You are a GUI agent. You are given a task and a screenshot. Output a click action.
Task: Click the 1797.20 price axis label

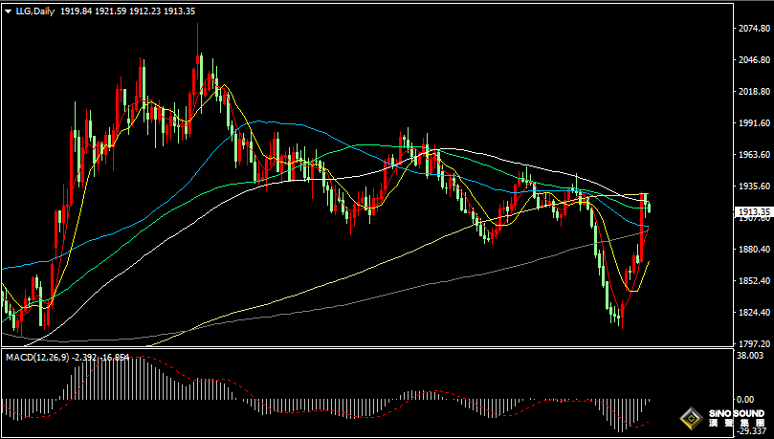(x=754, y=343)
